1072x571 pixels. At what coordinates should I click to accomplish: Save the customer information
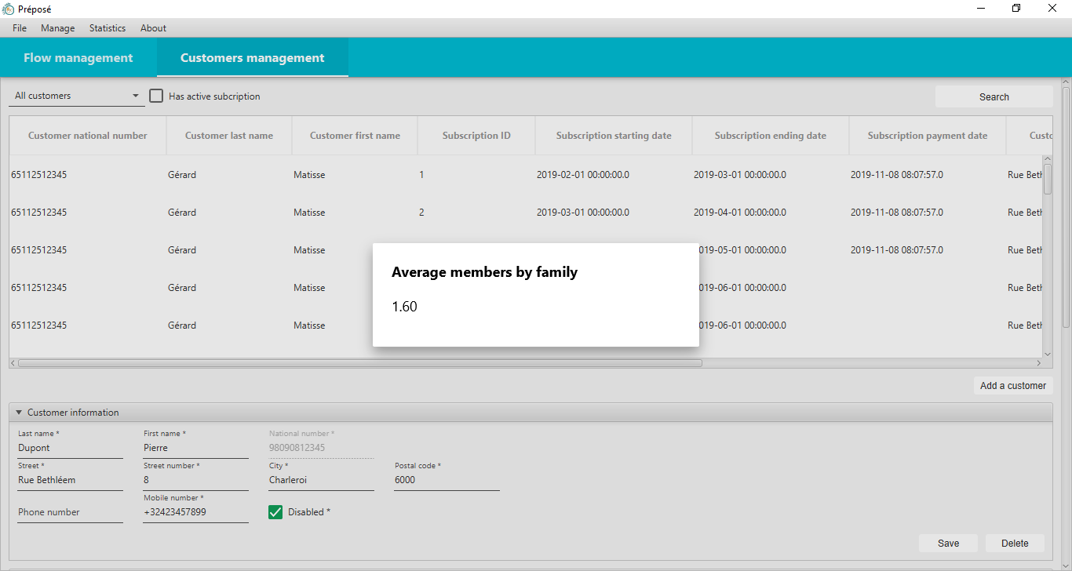pyautogui.click(x=948, y=544)
